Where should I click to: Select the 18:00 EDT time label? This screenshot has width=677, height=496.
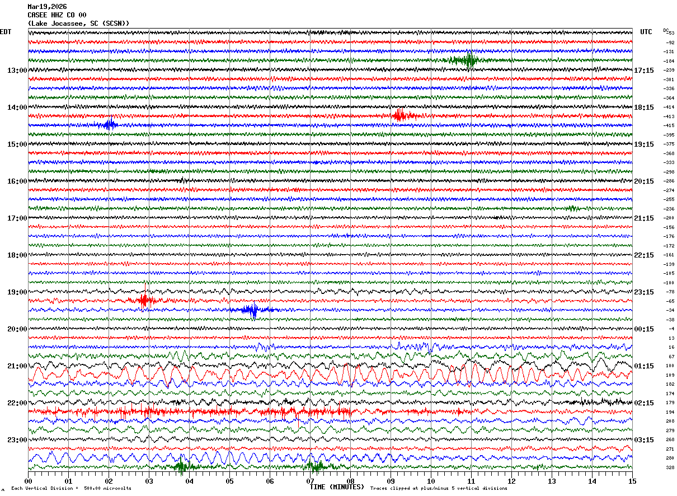click(17, 255)
